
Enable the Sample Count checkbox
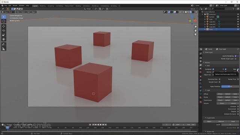tap(219, 82)
